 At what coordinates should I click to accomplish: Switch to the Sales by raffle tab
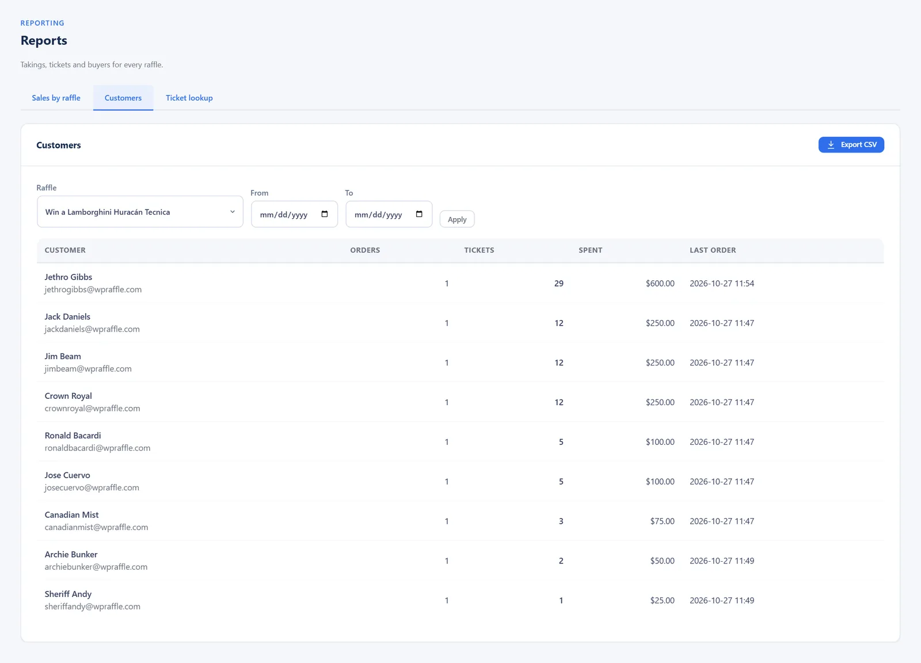tap(56, 98)
